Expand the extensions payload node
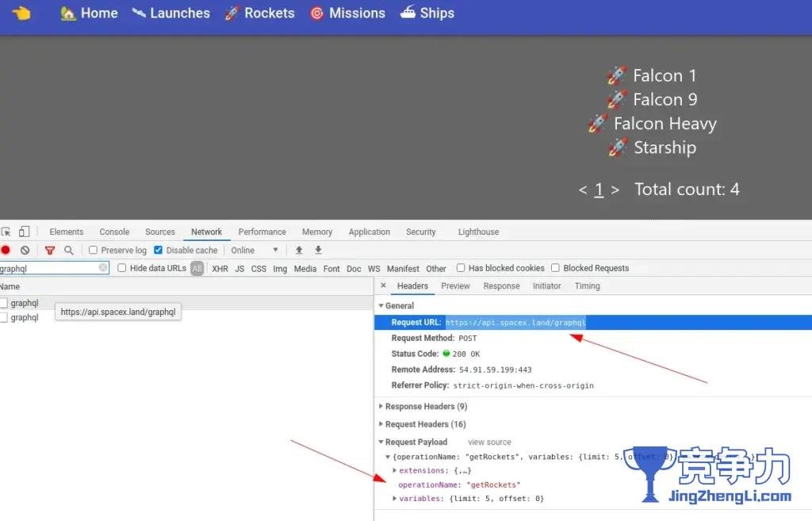Image resolution: width=812 pixels, height=521 pixels. pyautogui.click(x=395, y=471)
